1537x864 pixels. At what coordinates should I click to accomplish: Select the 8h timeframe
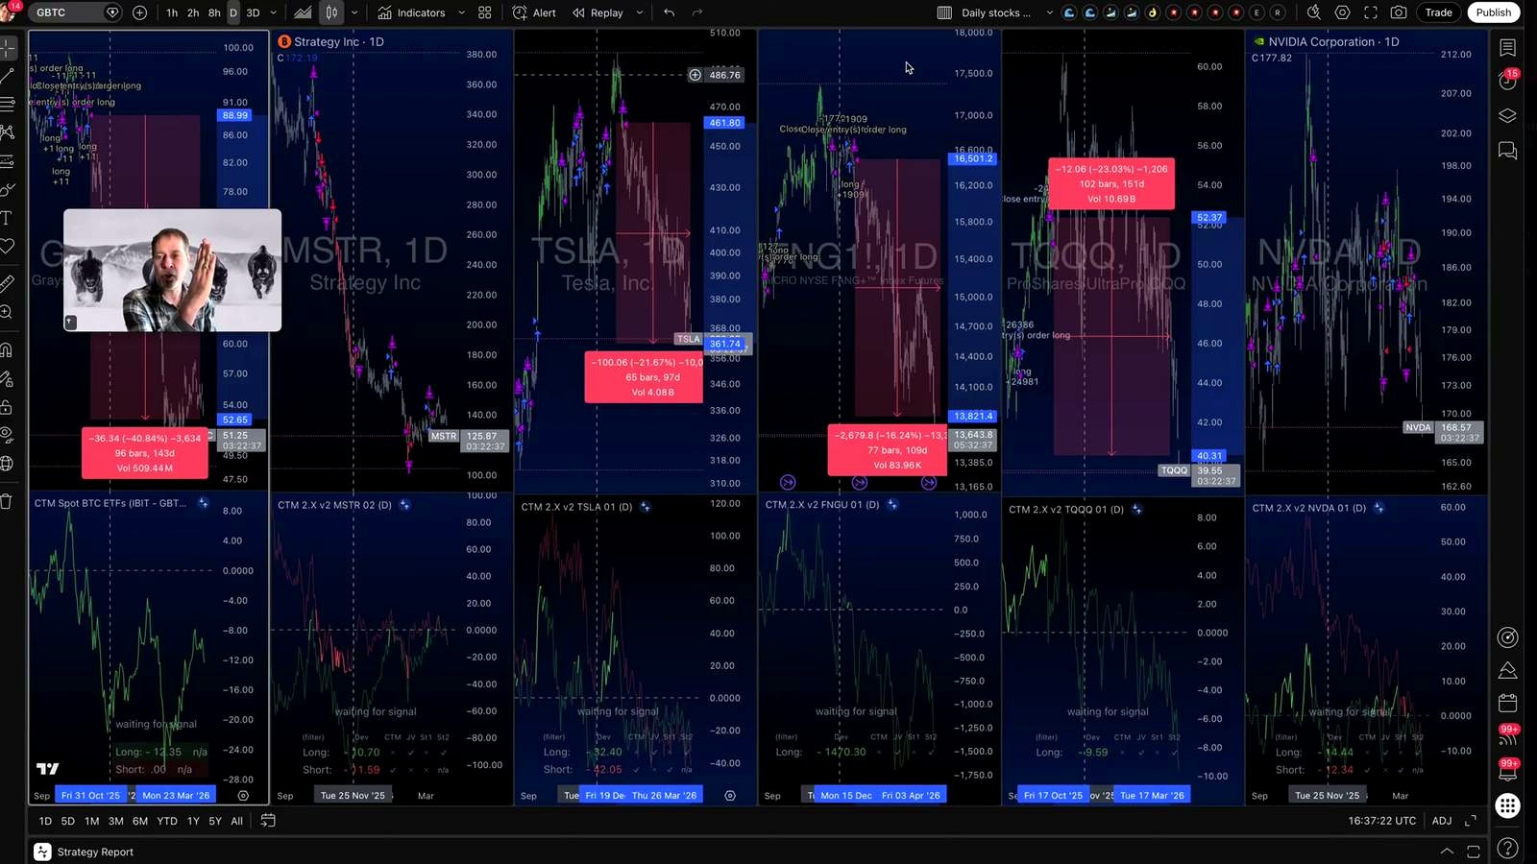click(x=214, y=12)
